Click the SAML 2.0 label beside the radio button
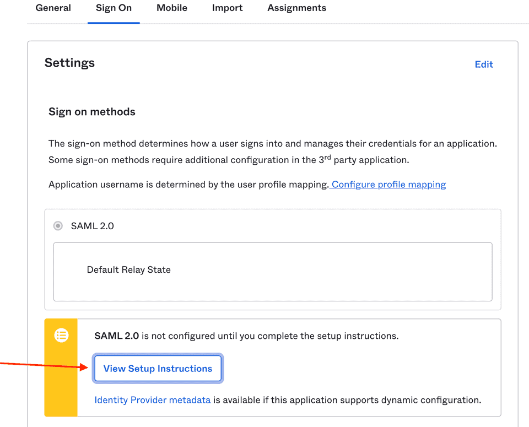 [x=93, y=226]
